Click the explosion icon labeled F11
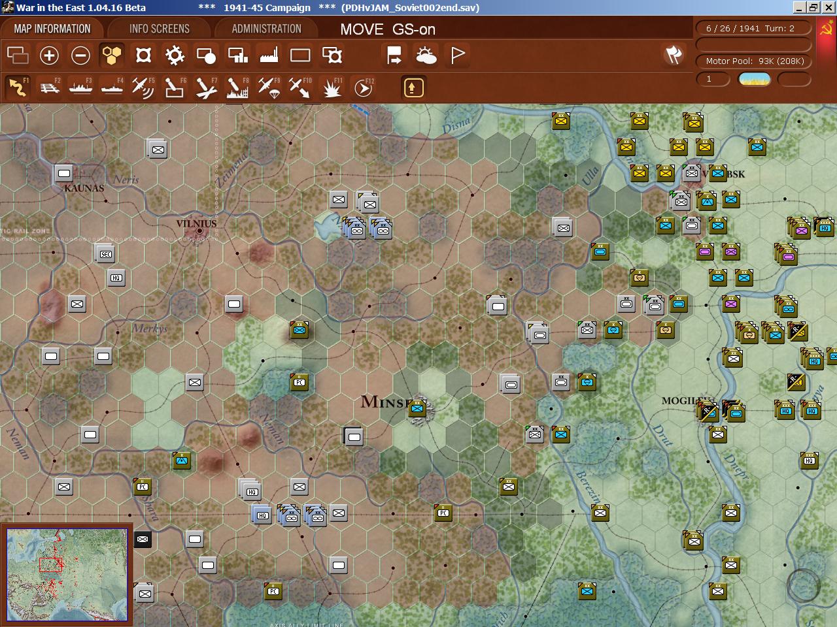 coord(332,88)
